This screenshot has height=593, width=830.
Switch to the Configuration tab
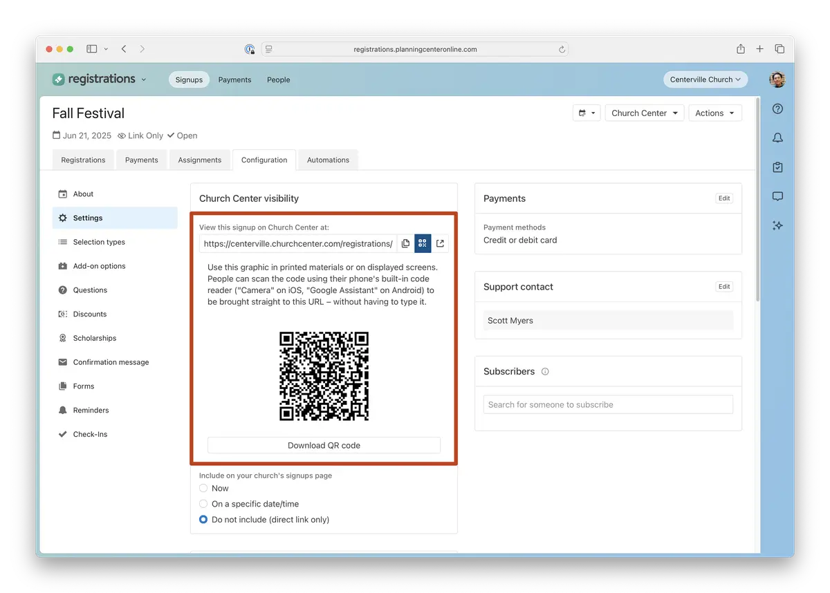click(264, 160)
